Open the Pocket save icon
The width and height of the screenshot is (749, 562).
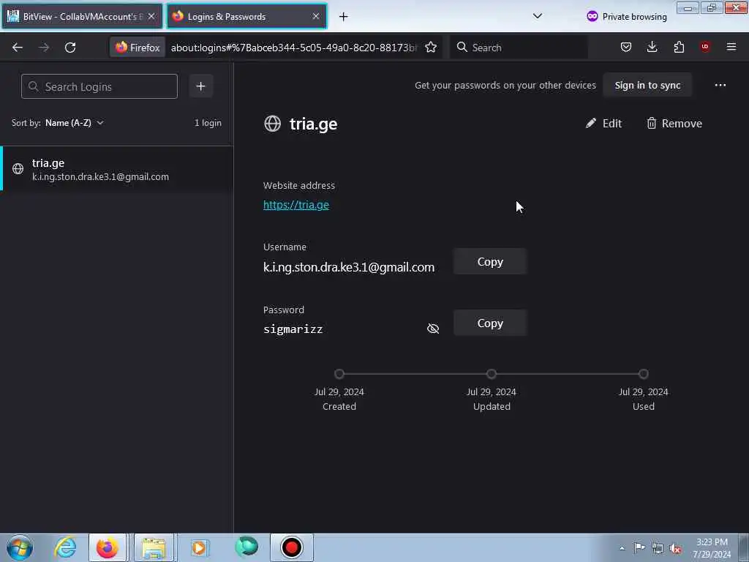(x=626, y=47)
